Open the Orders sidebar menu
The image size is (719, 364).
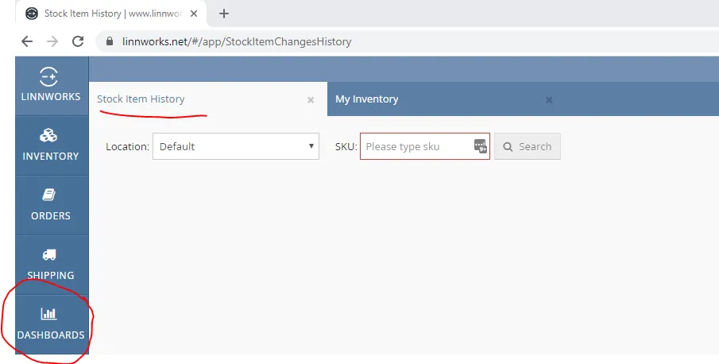(x=52, y=205)
